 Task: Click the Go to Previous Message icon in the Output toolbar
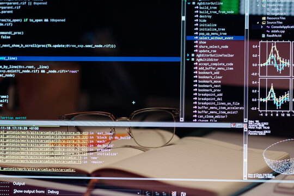coord(157,193)
